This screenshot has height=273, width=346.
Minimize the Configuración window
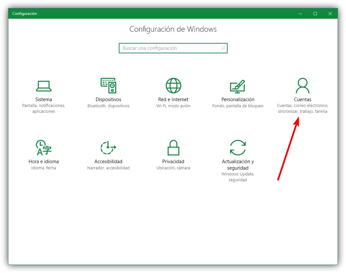pyautogui.click(x=300, y=14)
